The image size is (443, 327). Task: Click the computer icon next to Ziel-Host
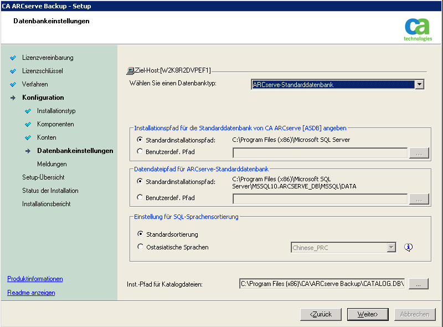130,71
